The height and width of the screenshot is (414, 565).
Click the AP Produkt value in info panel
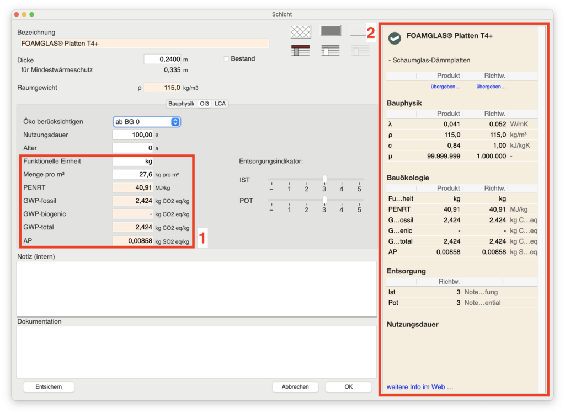coord(448,252)
